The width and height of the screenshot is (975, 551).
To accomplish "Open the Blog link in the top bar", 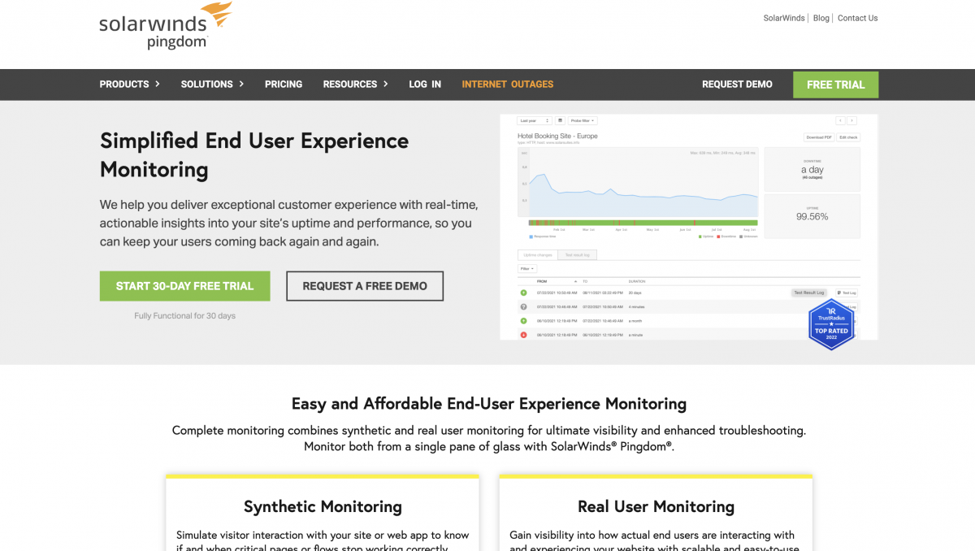I will pyautogui.click(x=821, y=17).
